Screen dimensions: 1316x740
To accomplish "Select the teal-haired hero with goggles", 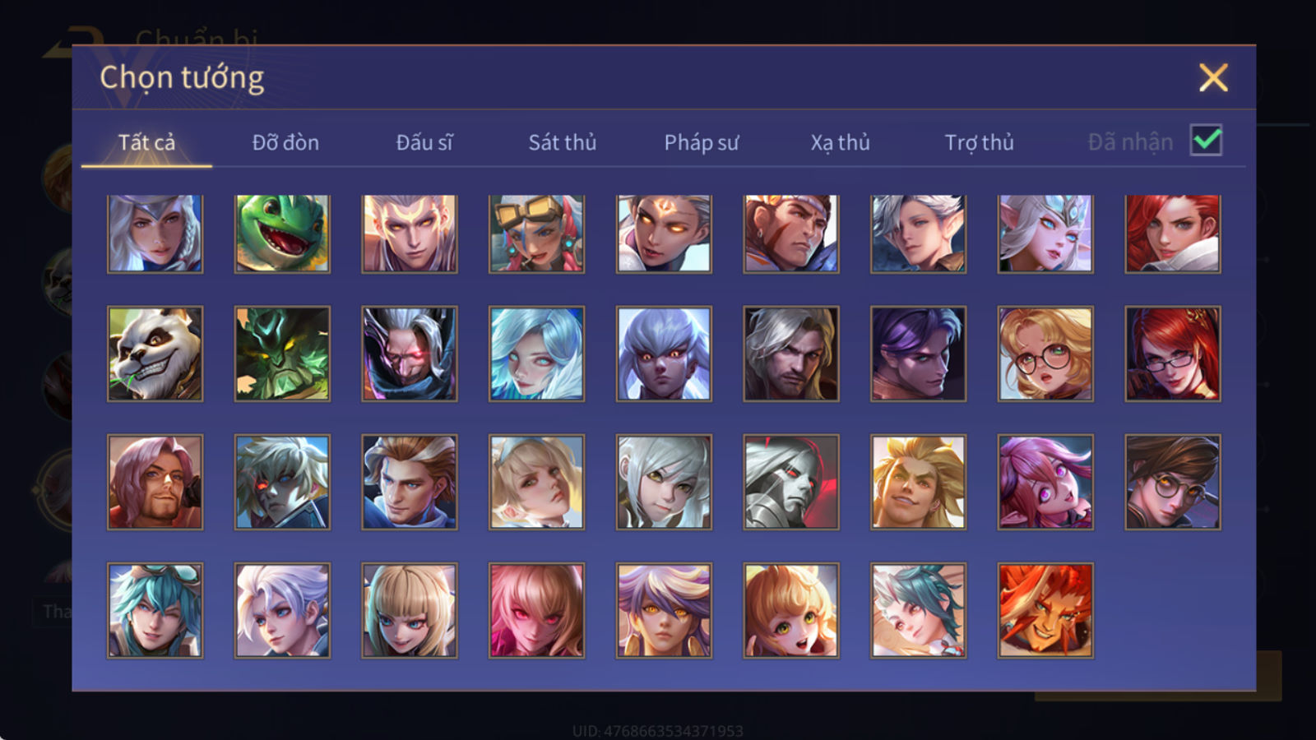I will (155, 610).
